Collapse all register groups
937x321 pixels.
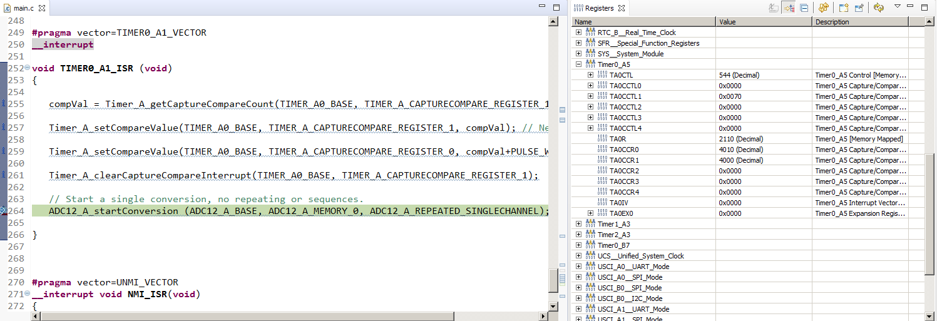point(804,8)
